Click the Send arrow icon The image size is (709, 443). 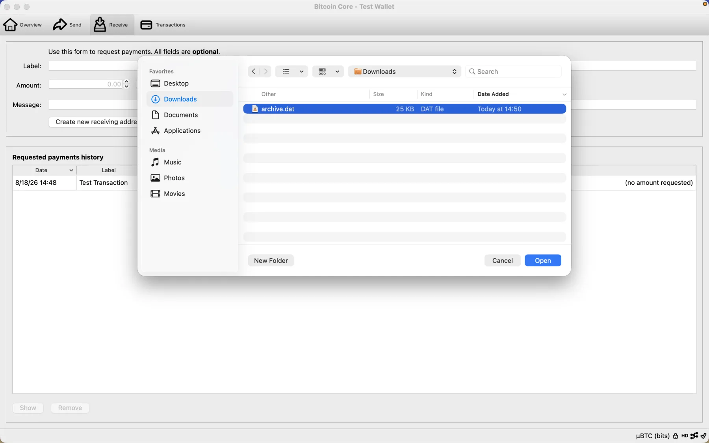(x=60, y=25)
